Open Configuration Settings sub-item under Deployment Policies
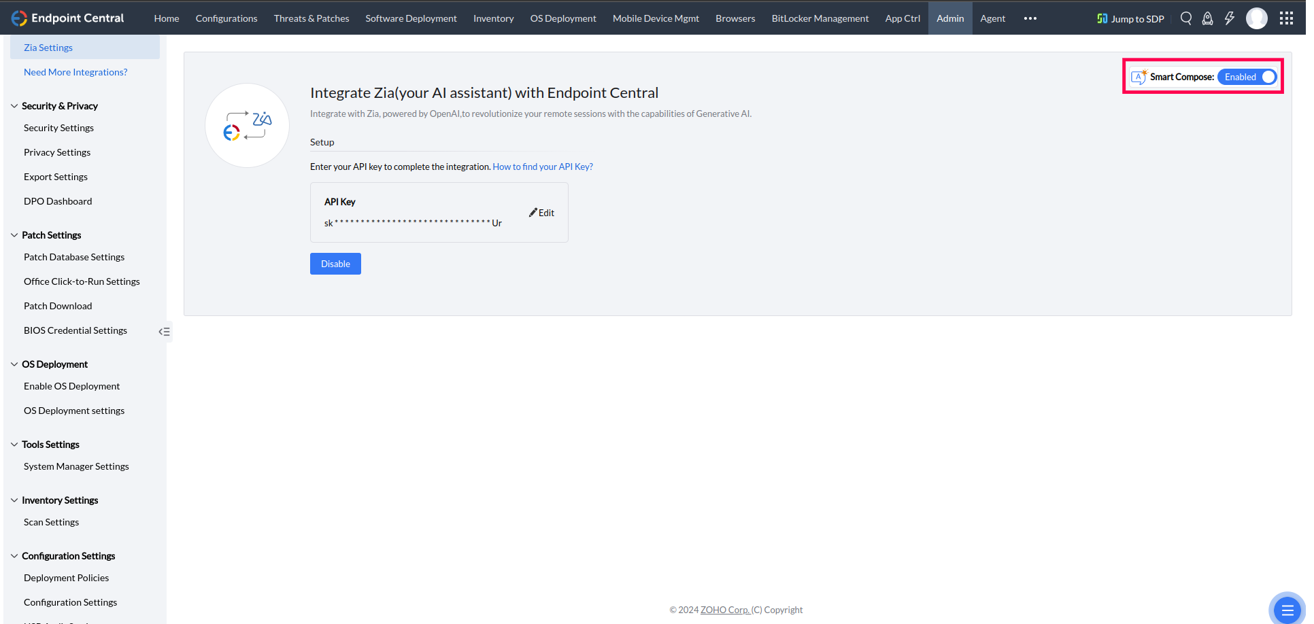This screenshot has width=1314, height=624. tap(70, 602)
